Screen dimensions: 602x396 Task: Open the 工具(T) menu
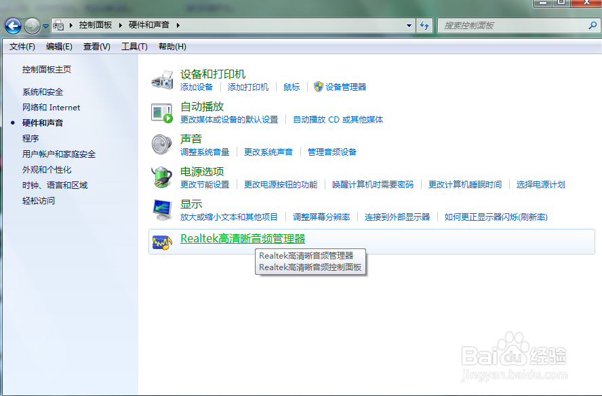[x=134, y=47]
